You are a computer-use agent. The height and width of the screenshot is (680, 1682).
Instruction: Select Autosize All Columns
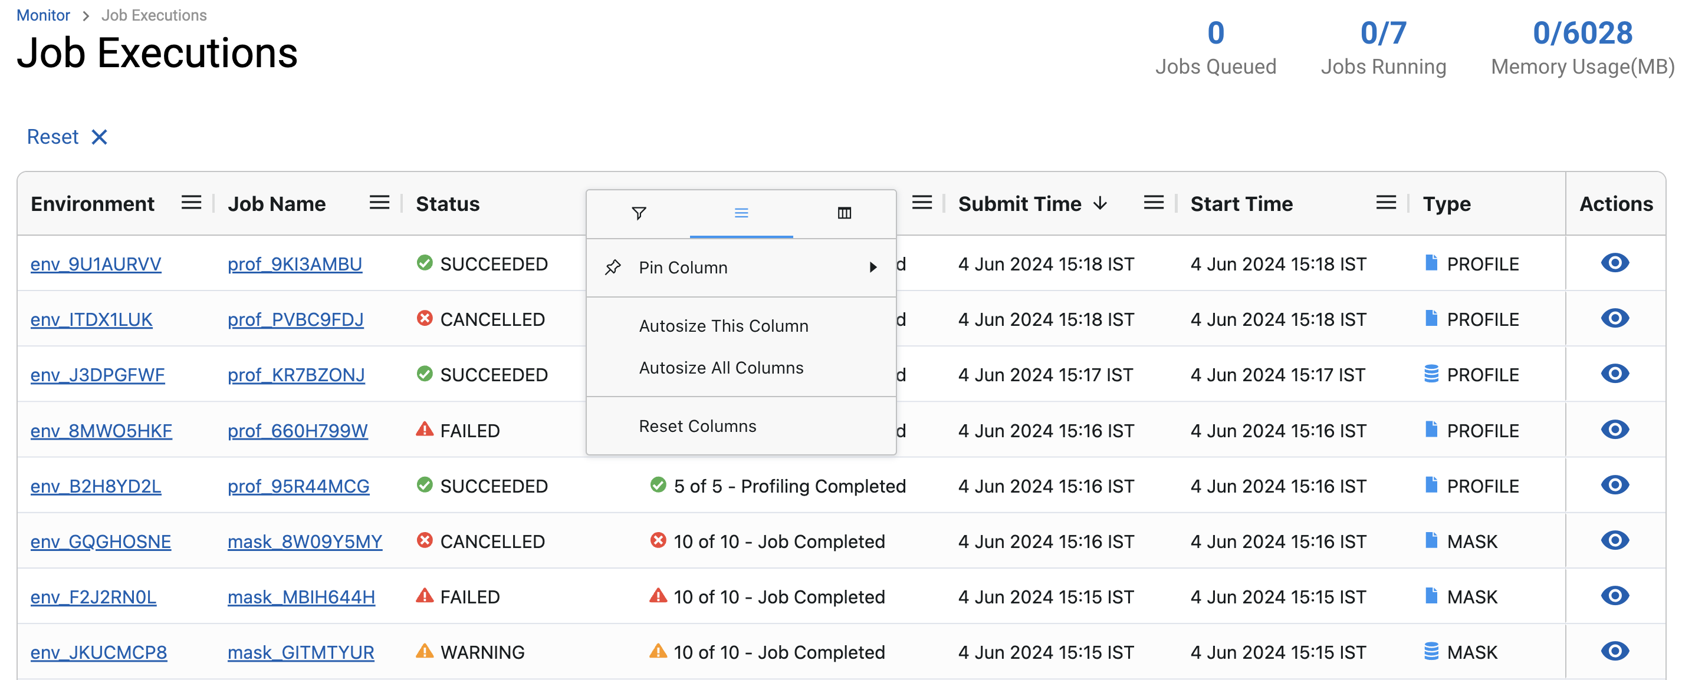pos(721,368)
